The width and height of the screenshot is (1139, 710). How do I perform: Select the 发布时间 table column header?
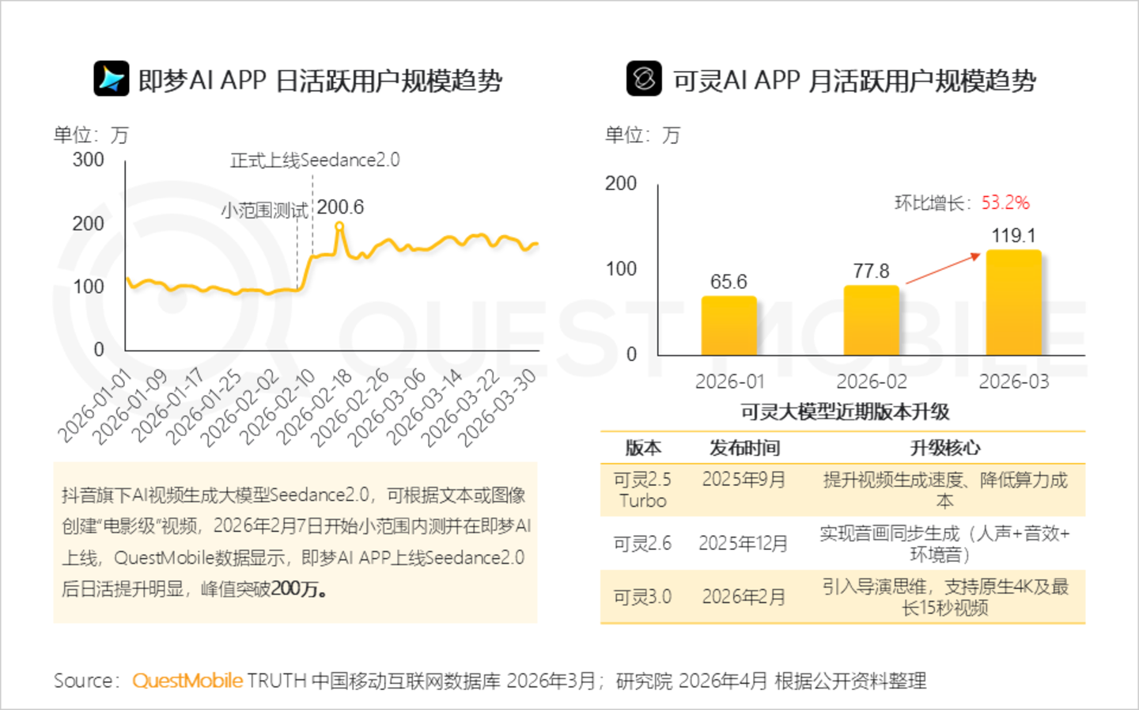click(744, 448)
